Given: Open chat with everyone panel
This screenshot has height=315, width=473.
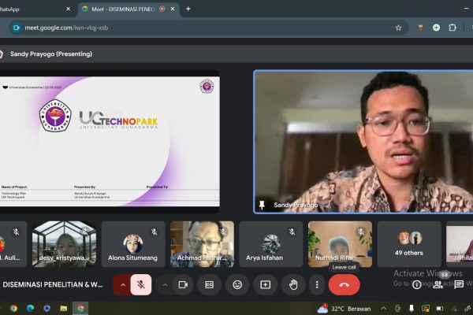Looking at the screenshot, I should coord(459,284).
